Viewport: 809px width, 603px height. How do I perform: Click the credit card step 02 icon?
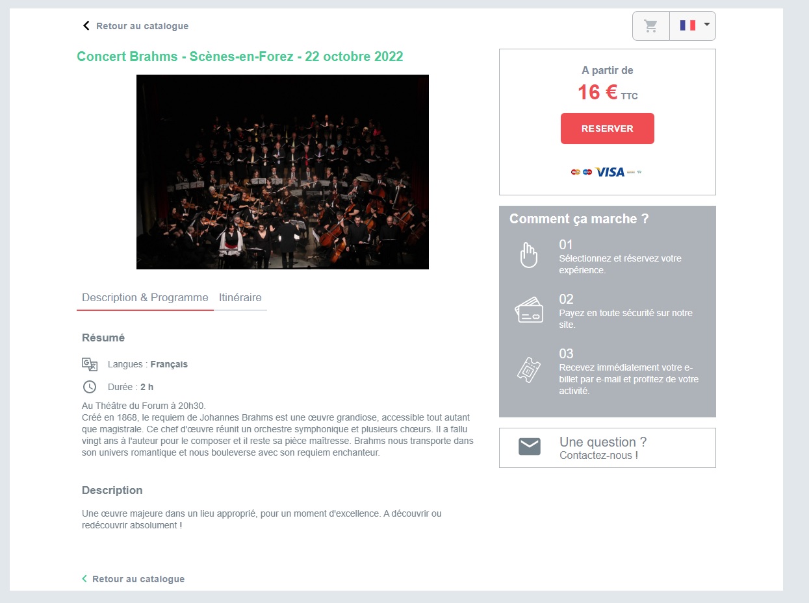(x=529, y=310)
